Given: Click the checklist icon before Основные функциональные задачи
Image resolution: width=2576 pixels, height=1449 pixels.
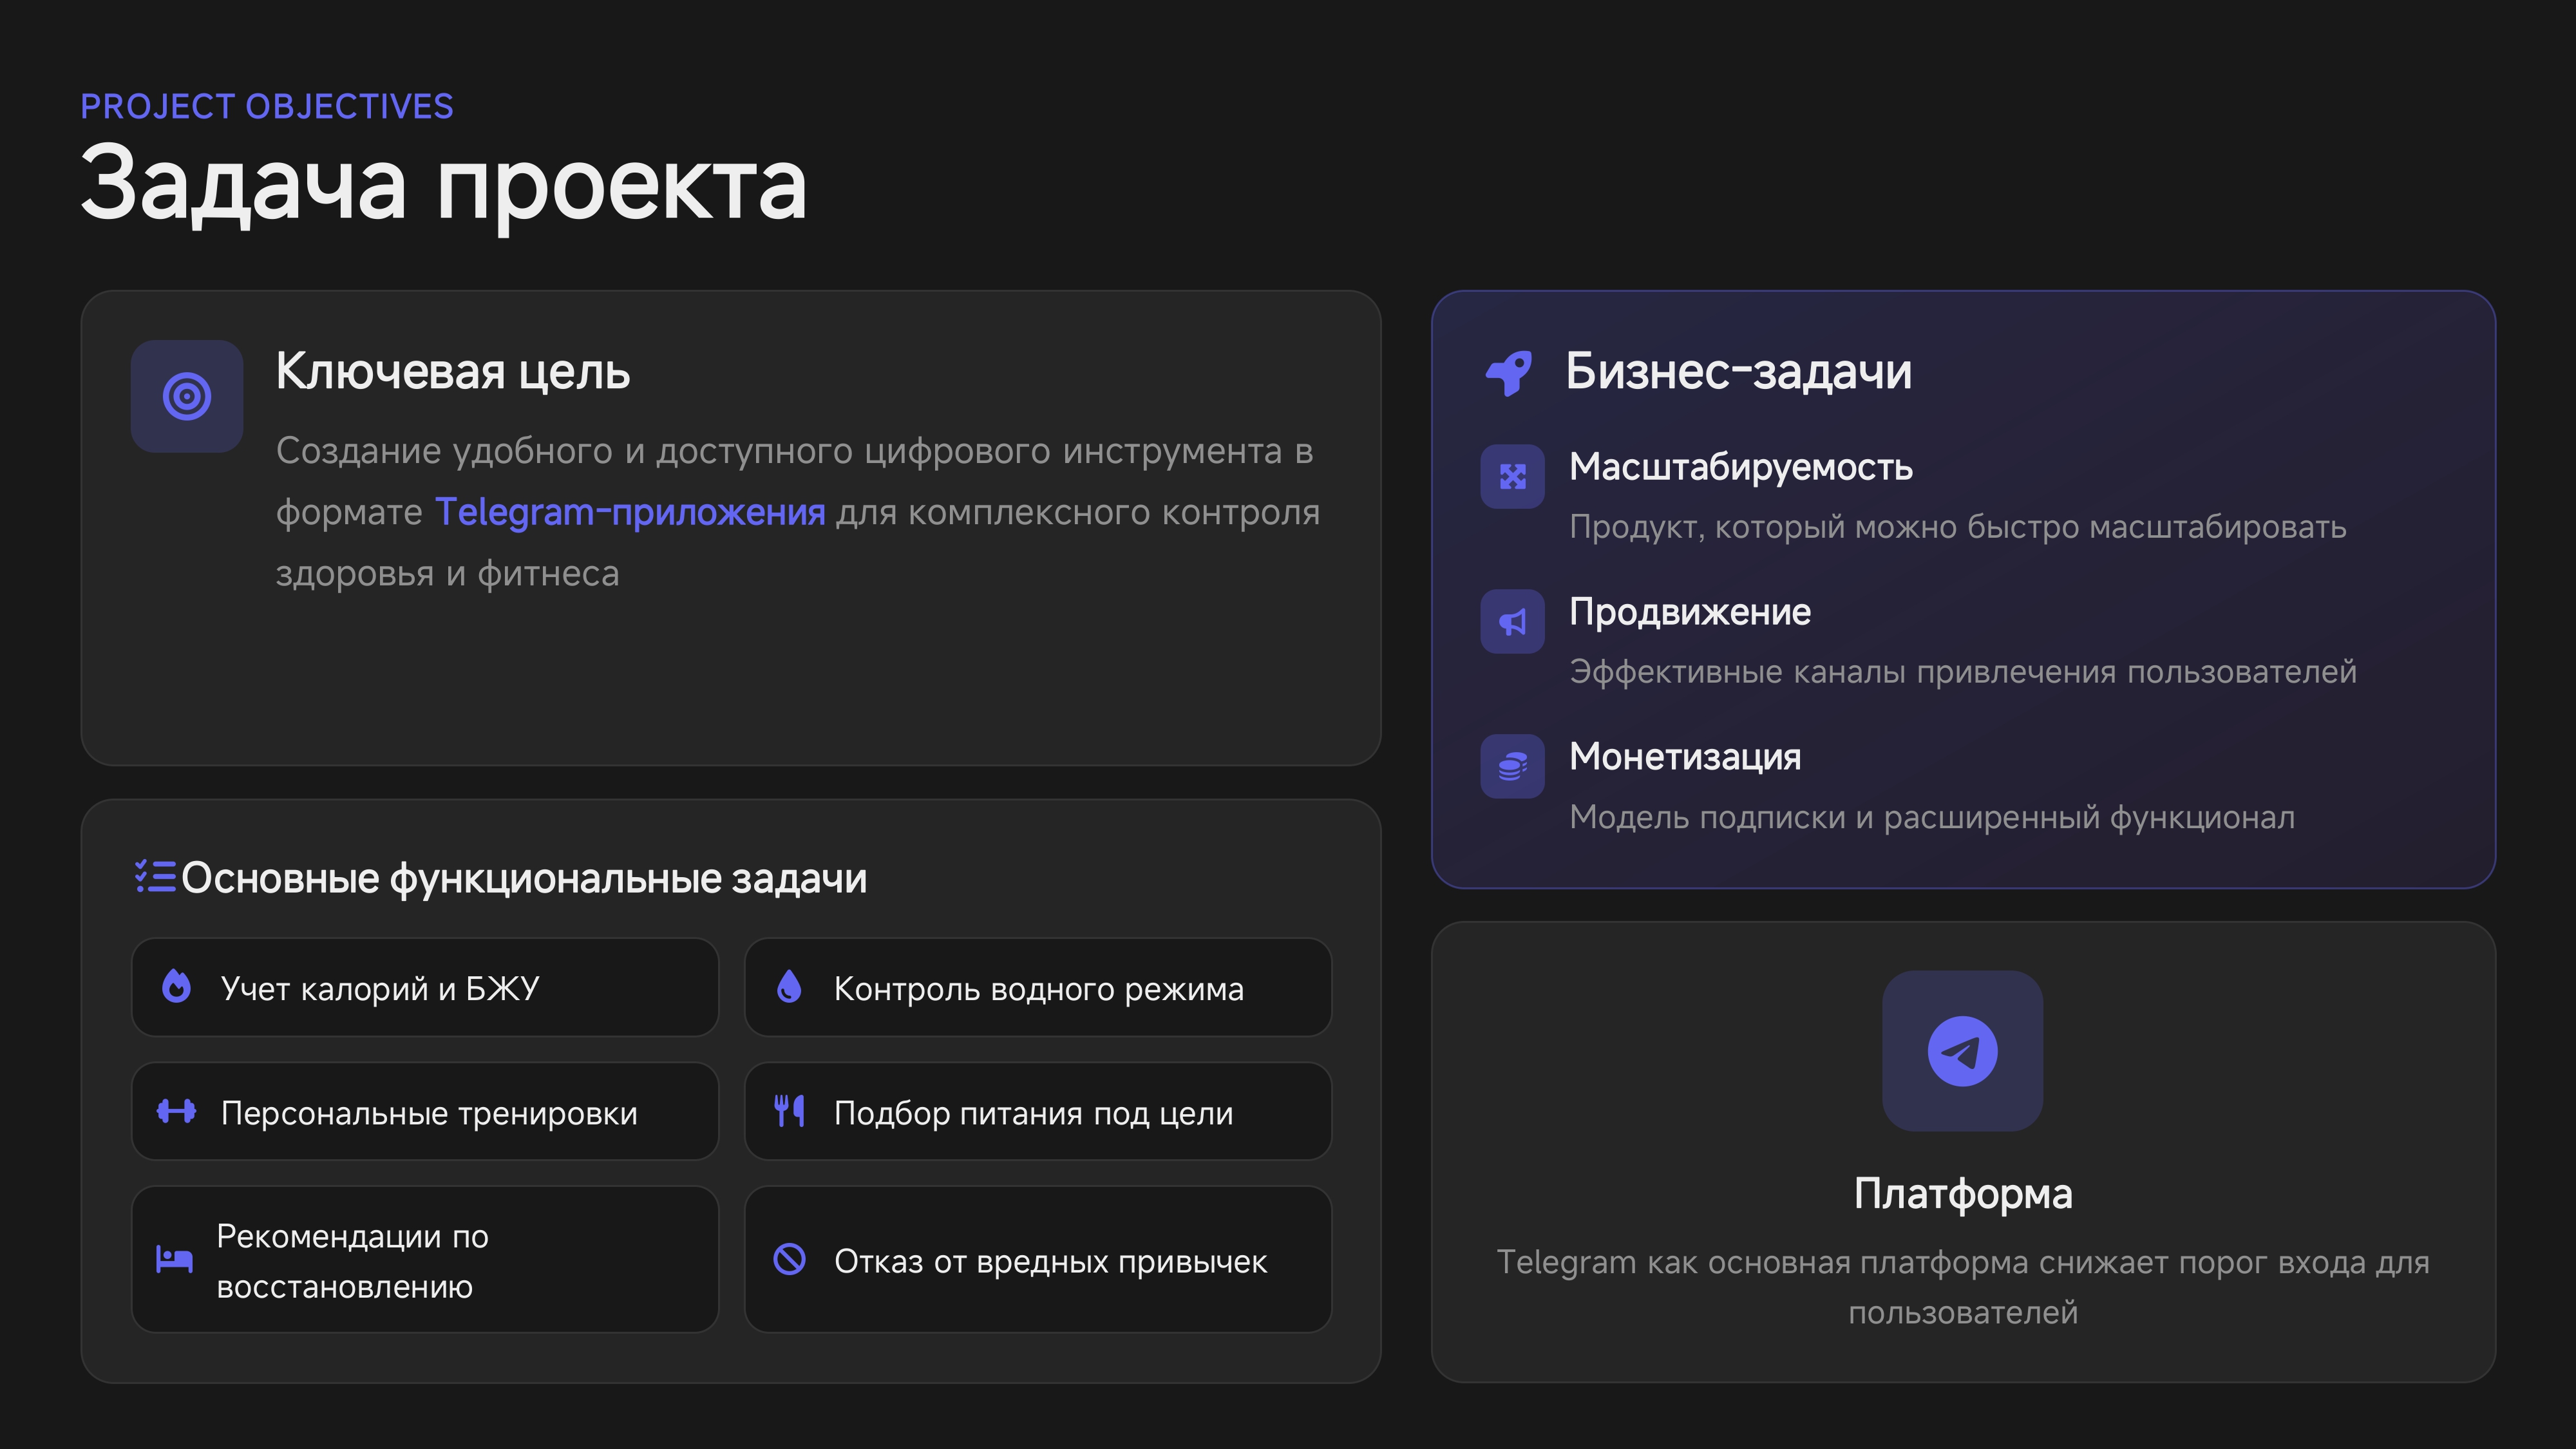Looking at the screenshot, I should 155,877.
